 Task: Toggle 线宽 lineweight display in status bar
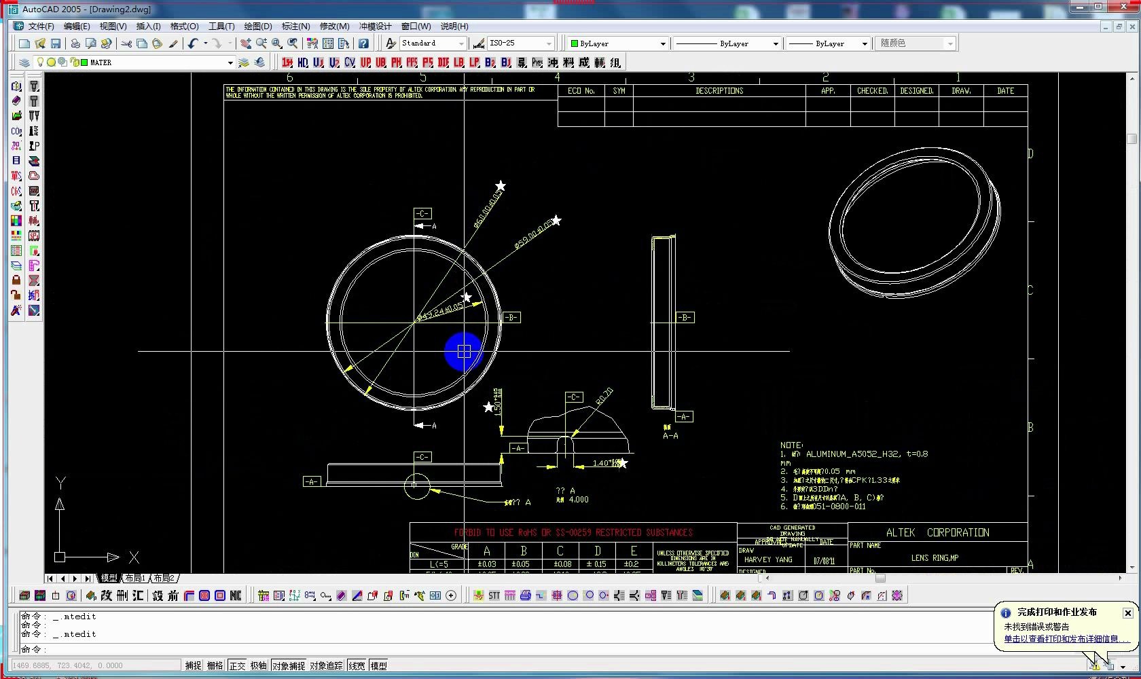pyautogui.click(x=357, y=665)
